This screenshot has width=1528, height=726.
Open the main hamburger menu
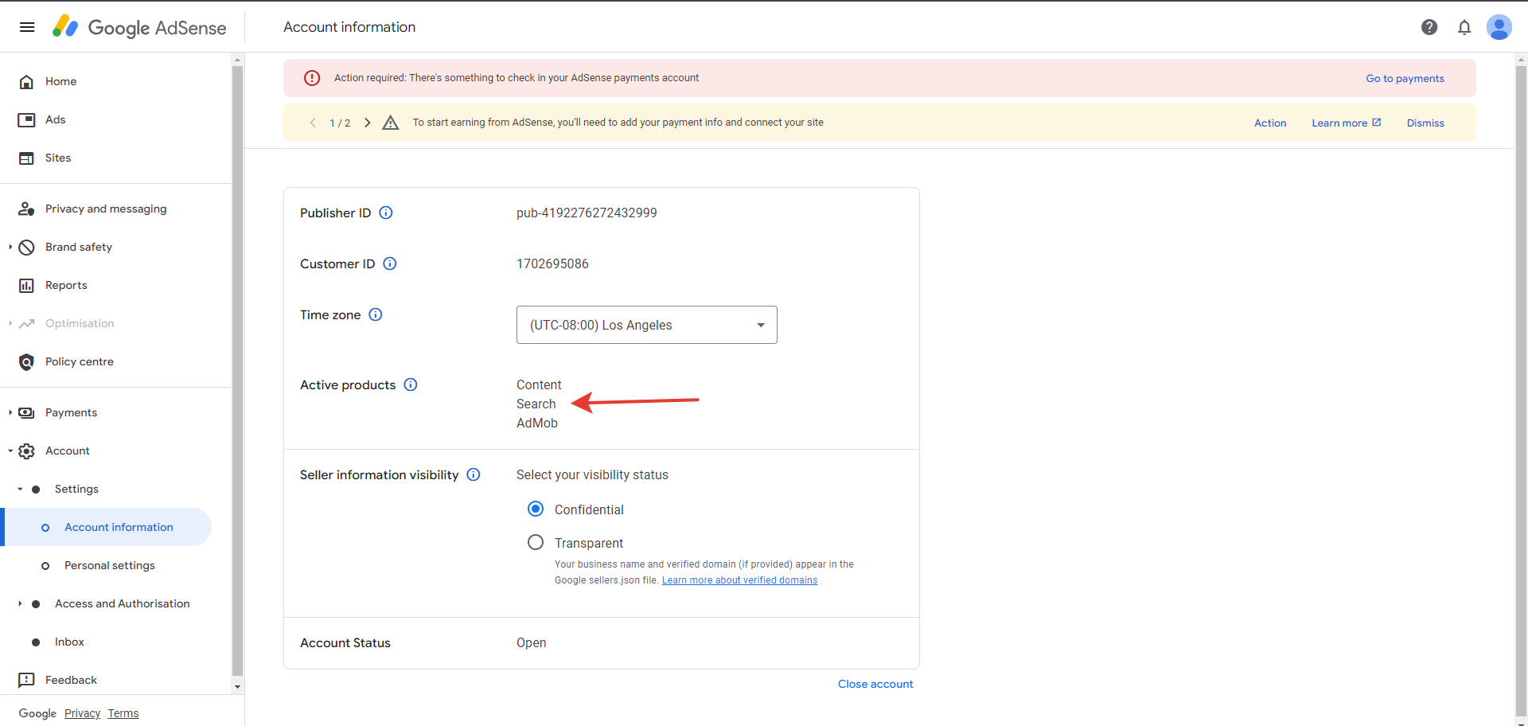(27, 27)
